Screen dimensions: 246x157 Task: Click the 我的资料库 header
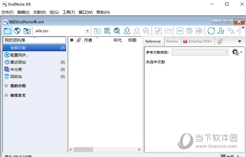[x=34, y=40]
